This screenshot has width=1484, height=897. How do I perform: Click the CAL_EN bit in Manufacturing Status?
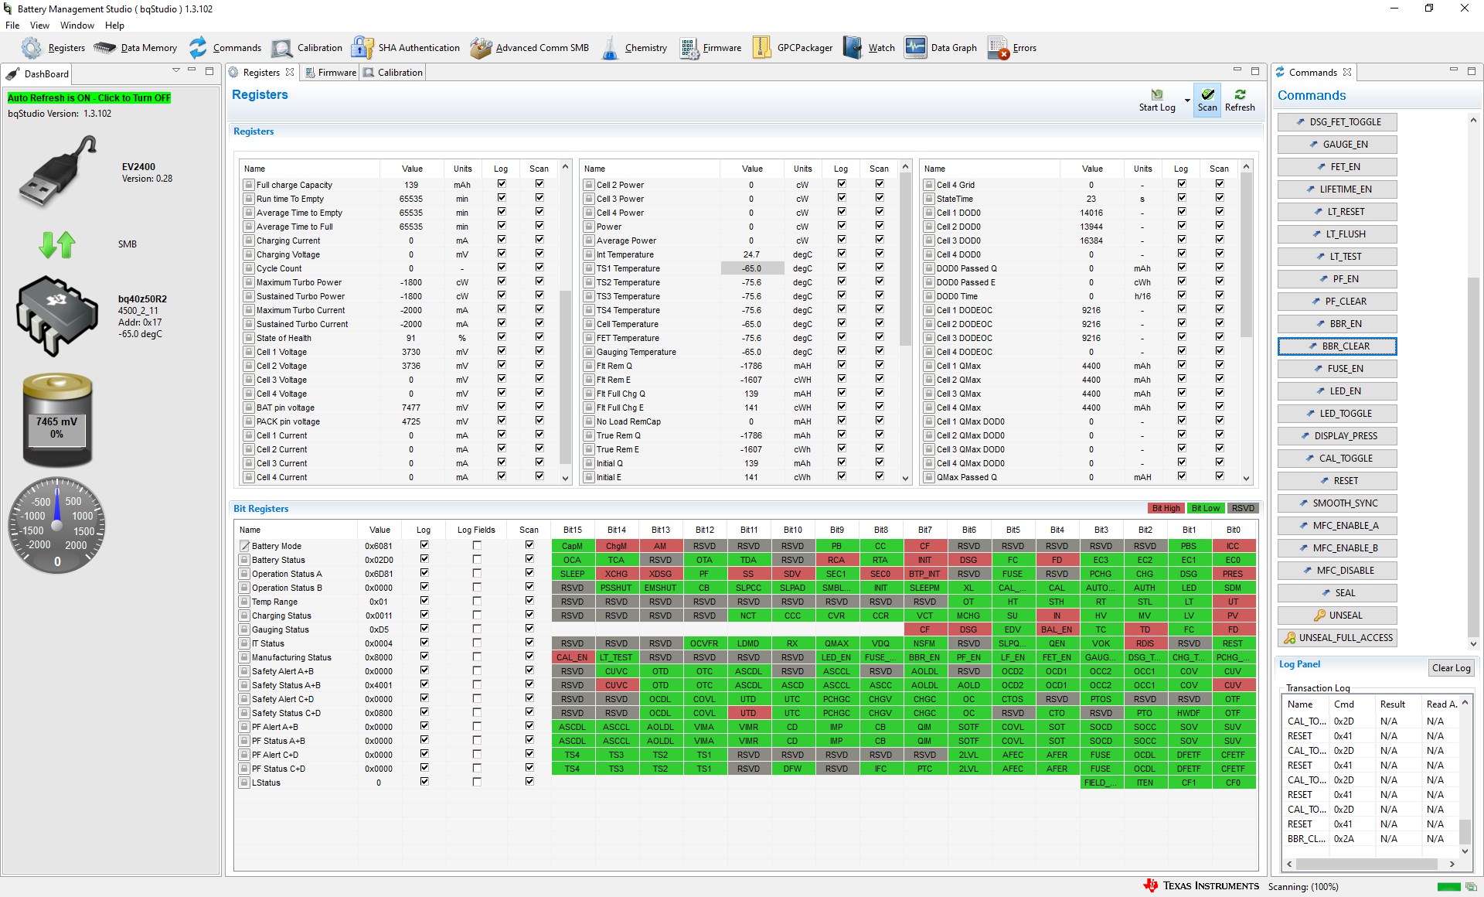pyautogui.click(x=572, y=657)
